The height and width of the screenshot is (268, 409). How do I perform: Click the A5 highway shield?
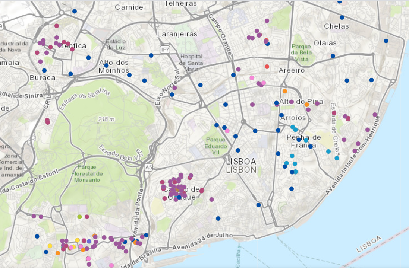tap(149, 167)
